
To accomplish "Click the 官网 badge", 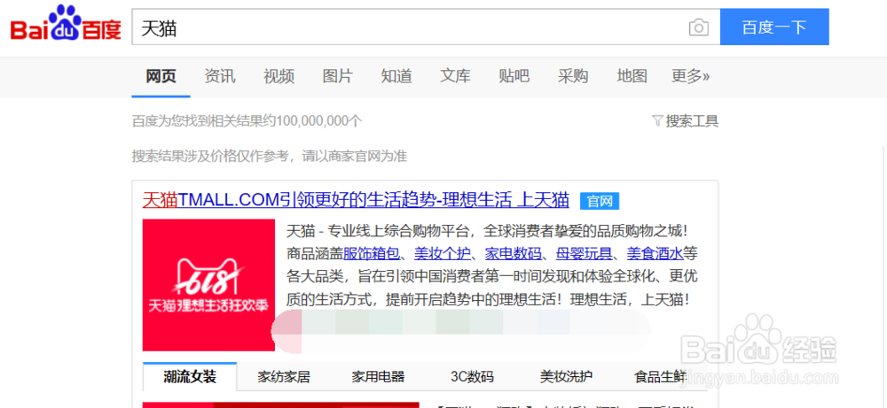I will (x=600, y=201).
